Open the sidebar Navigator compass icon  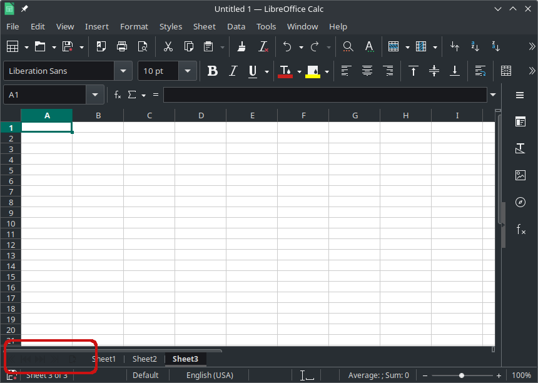click(x=520, y=202)
